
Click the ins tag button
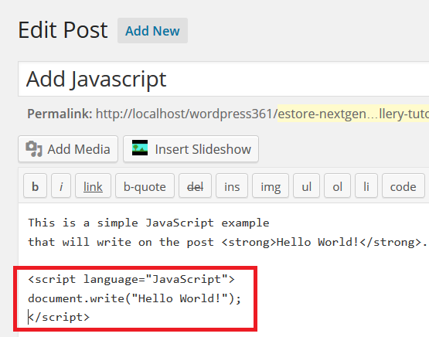click(x=232, y=187)
